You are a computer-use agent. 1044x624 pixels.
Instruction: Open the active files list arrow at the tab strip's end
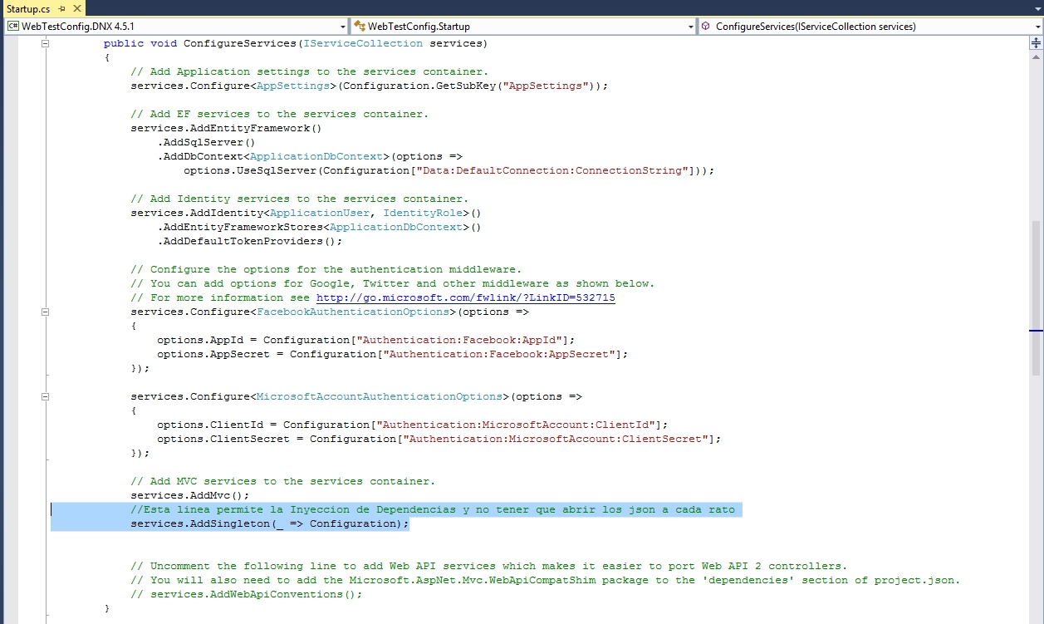coord(1037,8)
